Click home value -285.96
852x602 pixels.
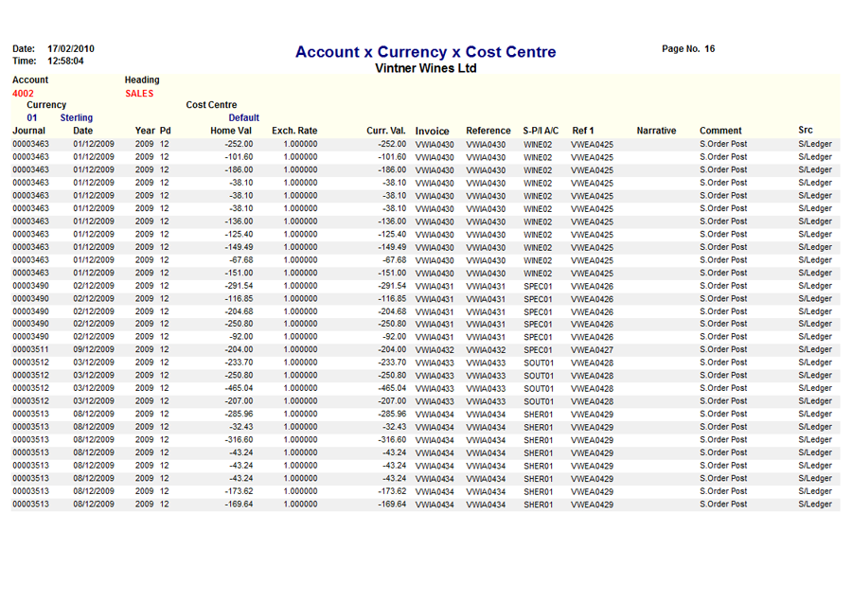[x=239, y=414]
